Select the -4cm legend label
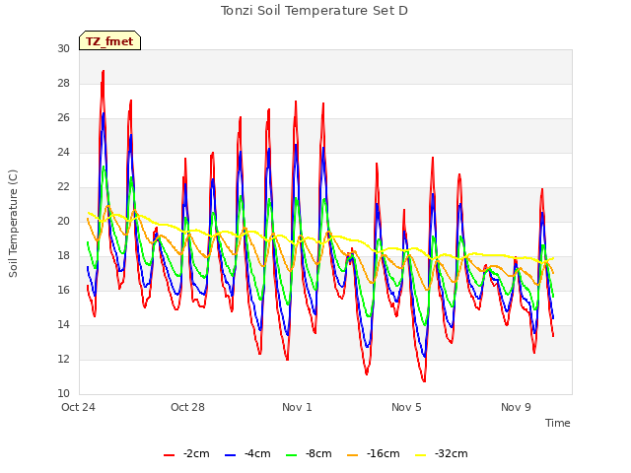The image size is (631, 473). [257, 453]
